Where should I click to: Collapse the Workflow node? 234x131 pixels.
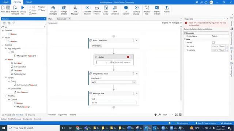coord(6,96)
